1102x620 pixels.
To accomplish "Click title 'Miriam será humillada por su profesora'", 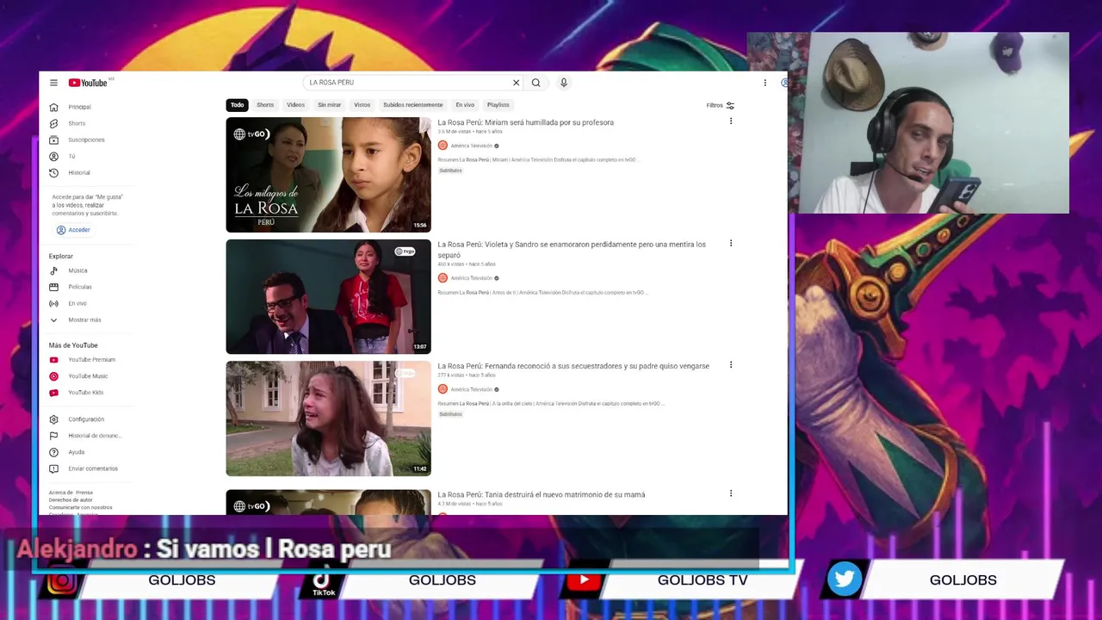I will click(x=525, y=122).
